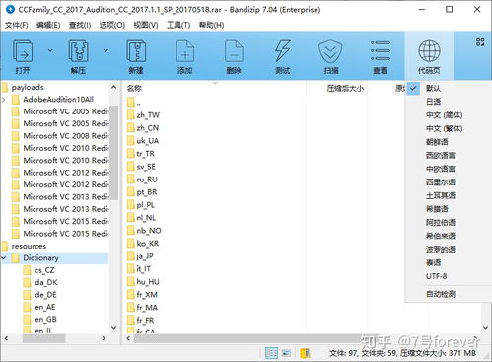Click the parent folder '..' icon
Image resolution: width=492 pixels, height=362 pixels.
pyautogui.click(x=131, y=103)
